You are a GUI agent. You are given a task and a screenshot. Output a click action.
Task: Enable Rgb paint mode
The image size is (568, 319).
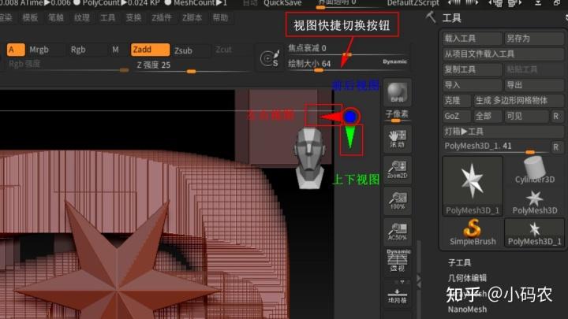pos(78,50)
